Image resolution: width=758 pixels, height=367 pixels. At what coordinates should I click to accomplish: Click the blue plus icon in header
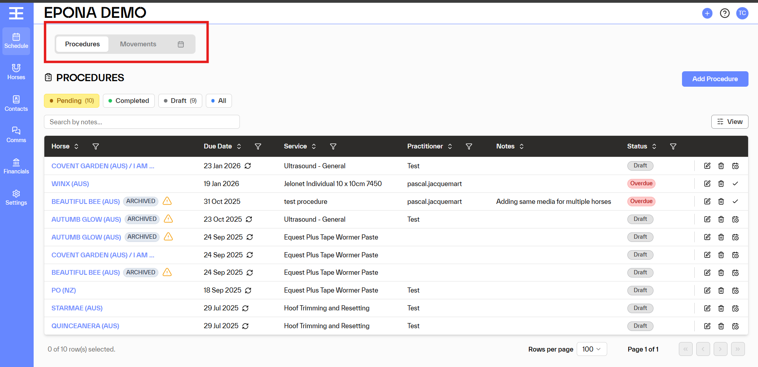707,13
